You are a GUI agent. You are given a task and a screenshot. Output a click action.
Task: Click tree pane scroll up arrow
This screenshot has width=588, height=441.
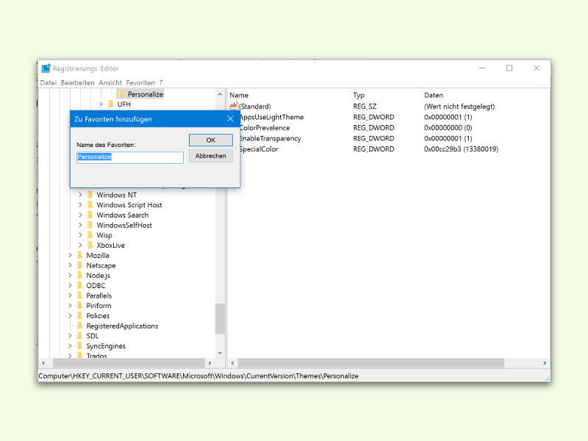pos(220,95)
